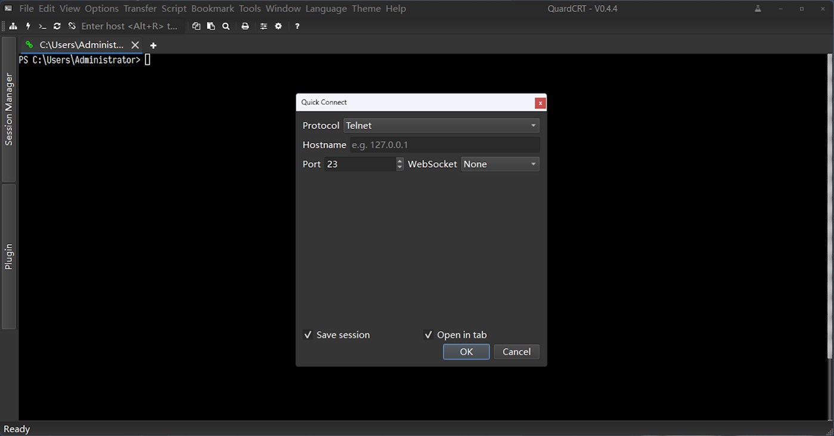Screen dimensions: 834x436
Task: Confirm the Quick Connect dialog with OK
Action: [466, 351]
